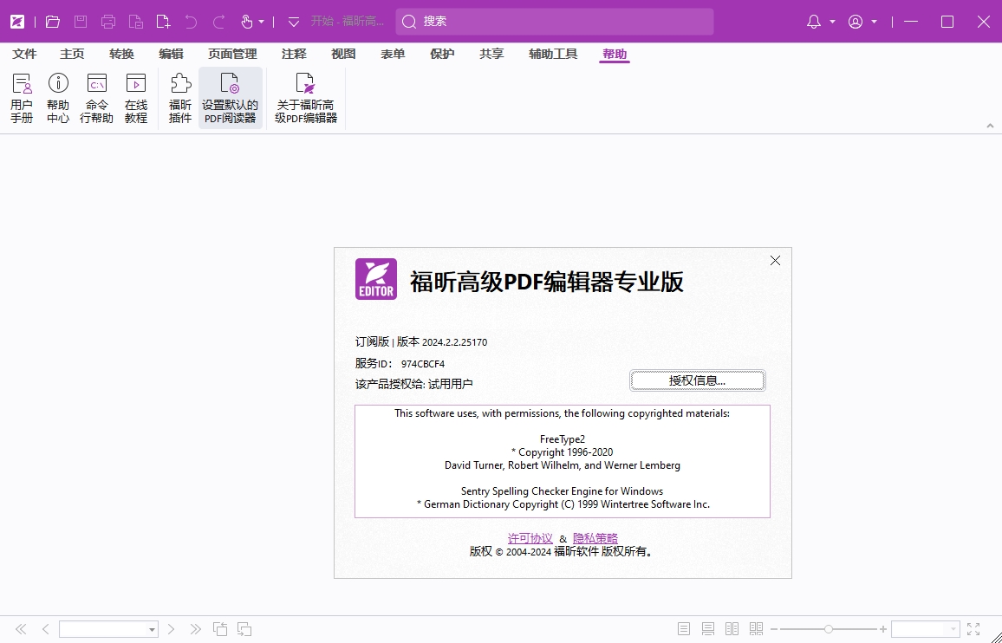Click the Redo arrow icon

click(x=218, y=22)
